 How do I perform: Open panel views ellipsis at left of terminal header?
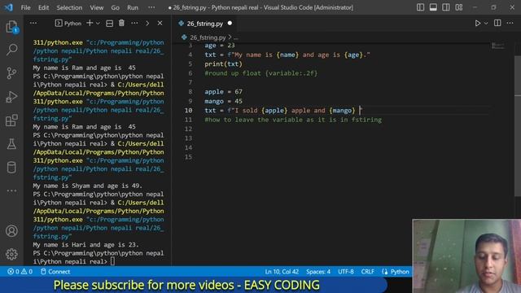pos(33,24)
